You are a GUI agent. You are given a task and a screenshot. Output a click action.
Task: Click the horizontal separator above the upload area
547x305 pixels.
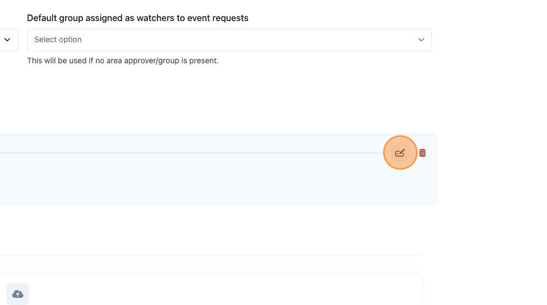coord(210,256)
